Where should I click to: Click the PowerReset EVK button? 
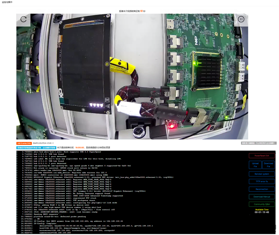pyautogui.click(x=262, y=156)
